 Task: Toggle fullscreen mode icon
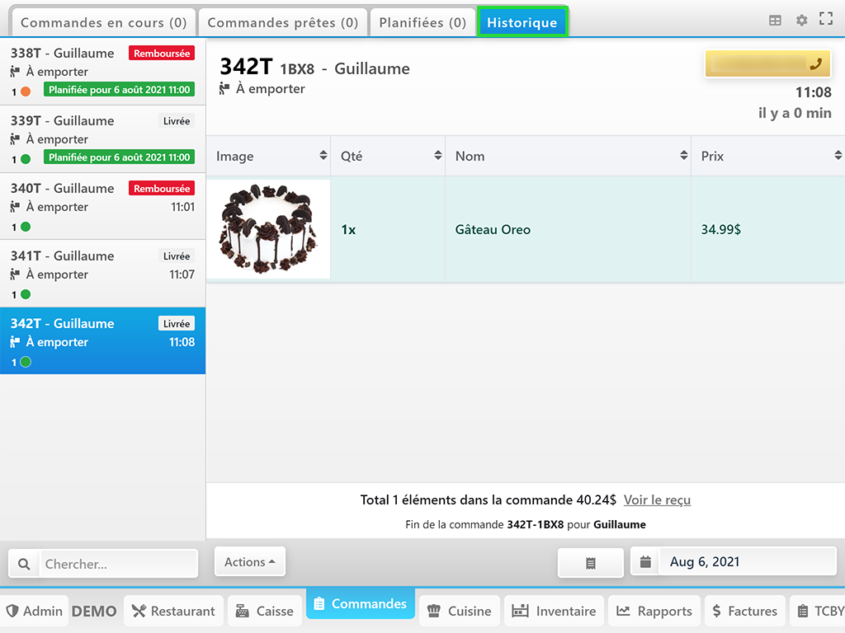coord(825,19)
